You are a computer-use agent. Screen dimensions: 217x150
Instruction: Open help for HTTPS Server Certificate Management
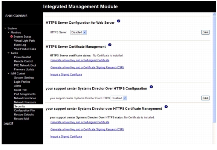coord(110,45)
